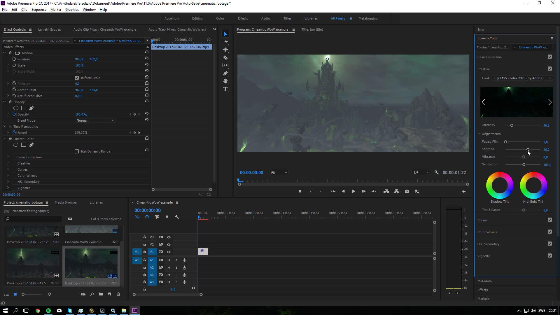Expand the Color Wheels section in Effect Controls
Viewport: 560px width, 315px height.
pyautogui.click(x=8, y=176)
